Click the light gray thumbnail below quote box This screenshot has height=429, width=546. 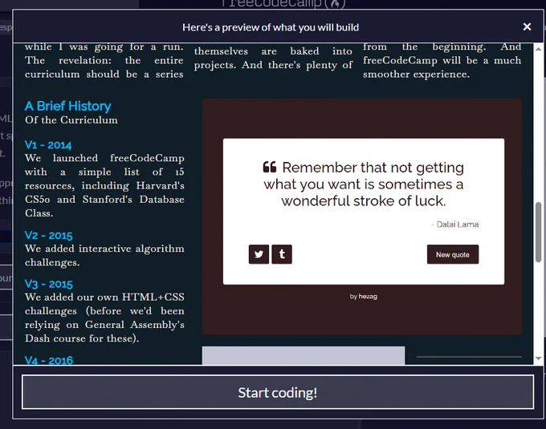[x=304, y=355]
